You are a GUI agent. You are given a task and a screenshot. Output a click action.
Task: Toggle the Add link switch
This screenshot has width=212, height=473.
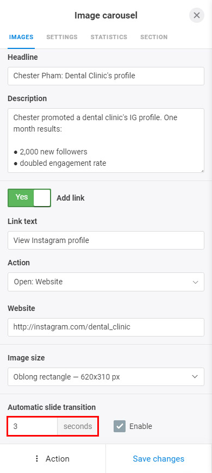click(29, 198)
